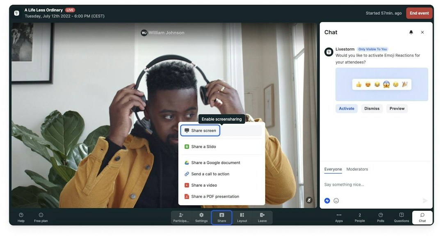Open the Apps panel

(x=339, y=218)
